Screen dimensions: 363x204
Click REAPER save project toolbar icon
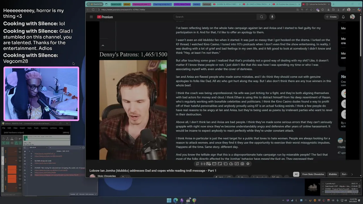pyautogui.click(x=12, y=139)
